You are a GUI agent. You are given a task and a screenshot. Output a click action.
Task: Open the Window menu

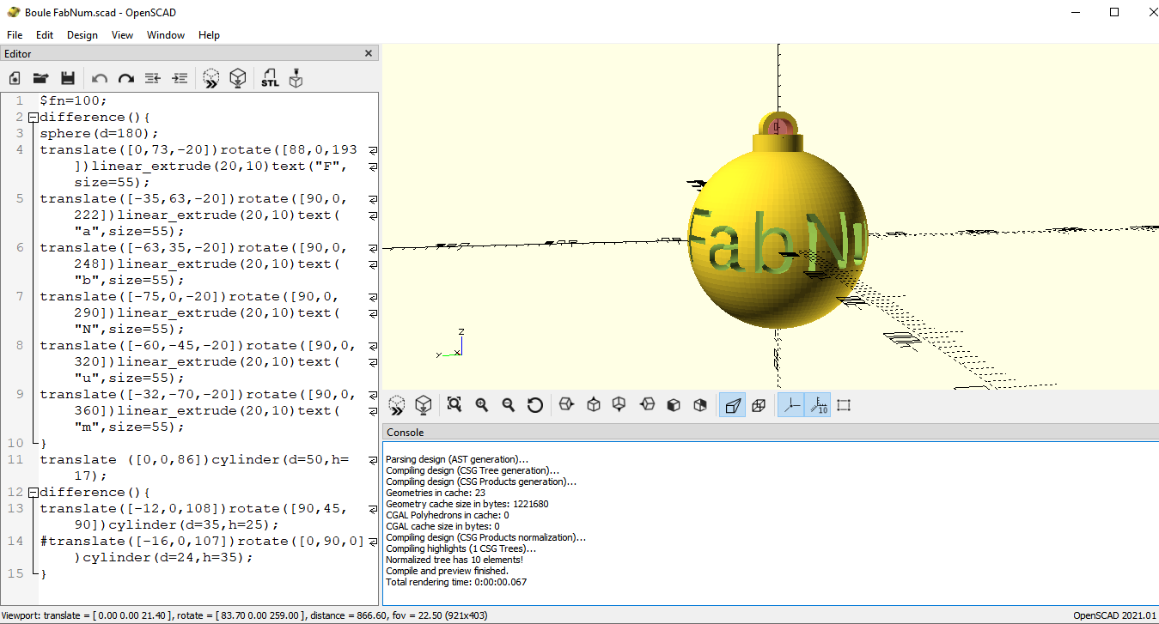click(x=166, y=35)
